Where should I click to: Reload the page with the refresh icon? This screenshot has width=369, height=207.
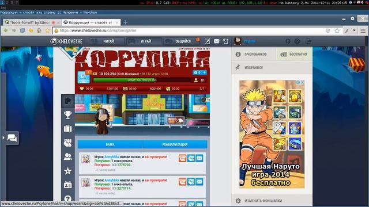pos(22,30)
